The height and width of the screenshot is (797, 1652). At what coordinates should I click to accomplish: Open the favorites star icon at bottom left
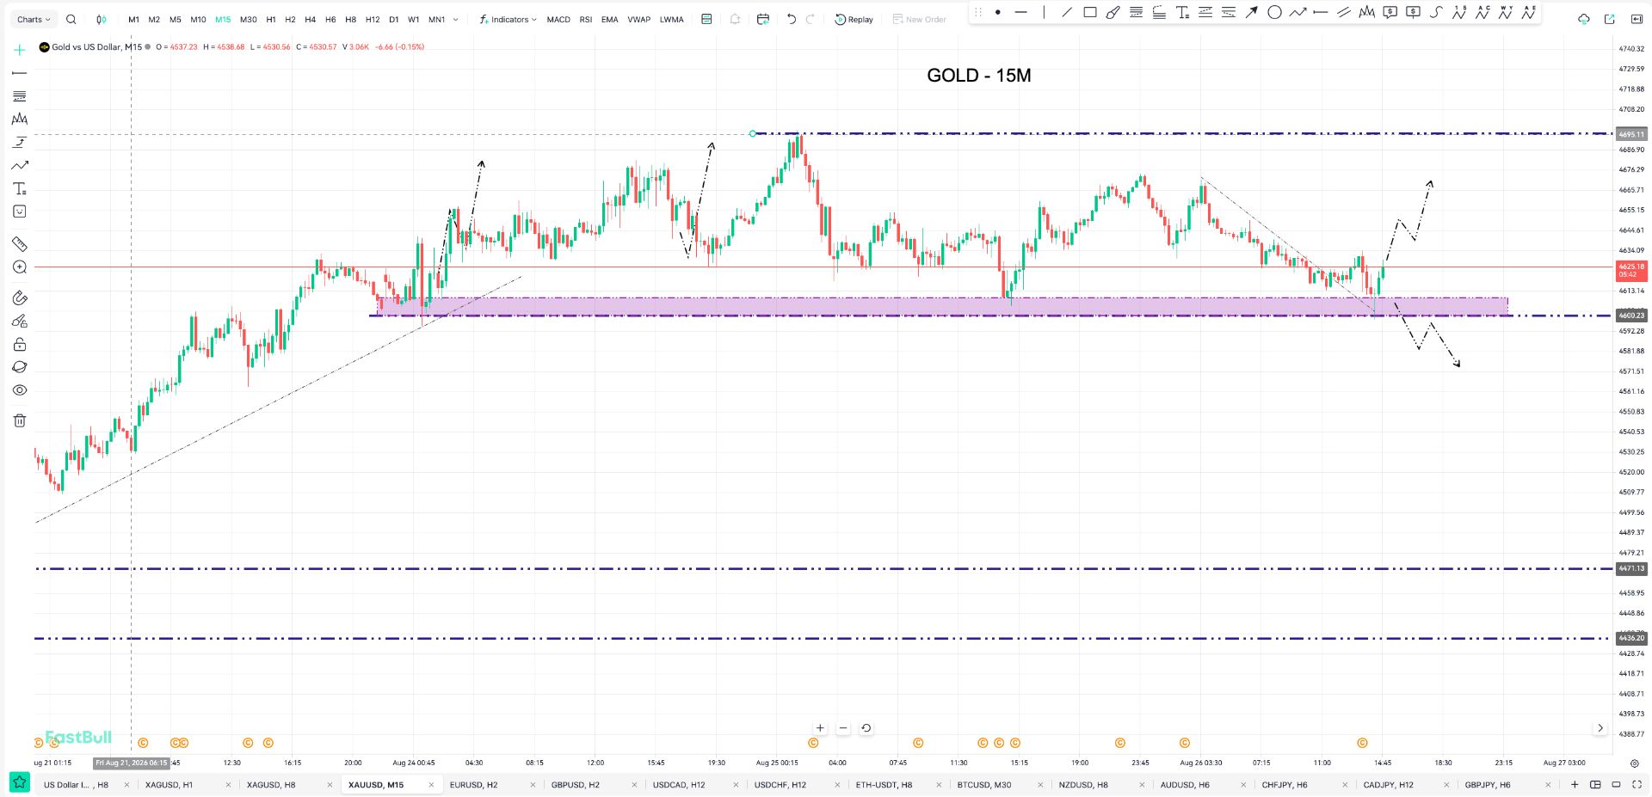(19, 783)
